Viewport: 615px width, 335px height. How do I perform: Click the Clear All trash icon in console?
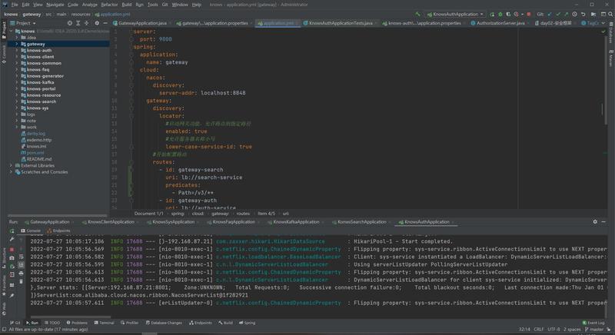[x=22, y=281]
